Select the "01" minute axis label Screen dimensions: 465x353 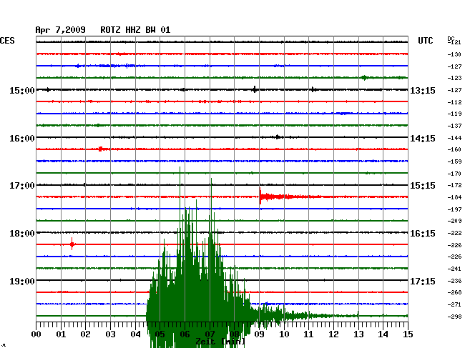coord(61,334)
